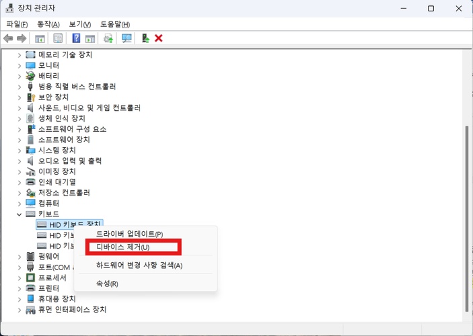Expand the 시스템 장치 node chevron
The width and height of the screenshot is (473, 336).
[20, 151]
